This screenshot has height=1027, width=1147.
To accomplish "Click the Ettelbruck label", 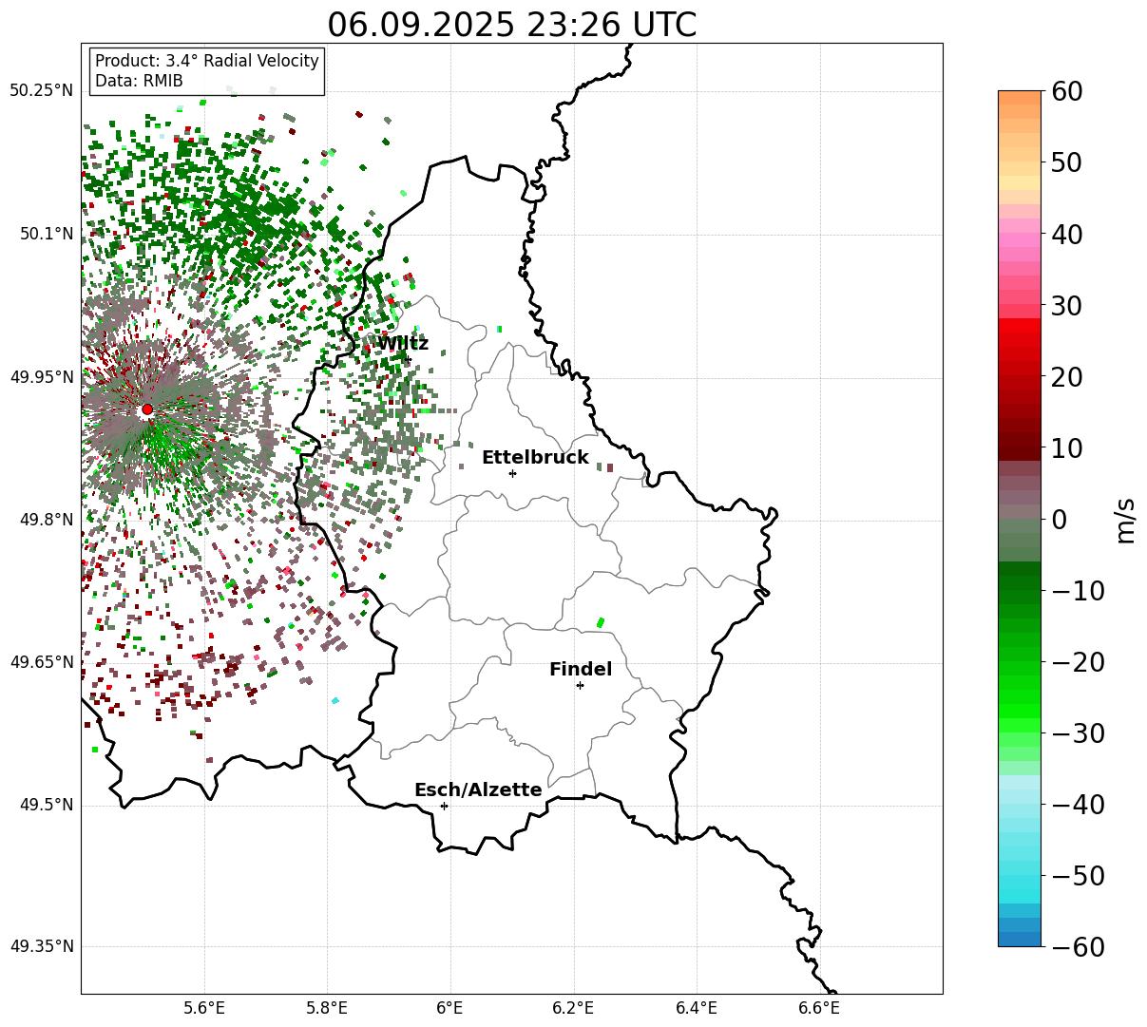I will (x=535, y=458).
